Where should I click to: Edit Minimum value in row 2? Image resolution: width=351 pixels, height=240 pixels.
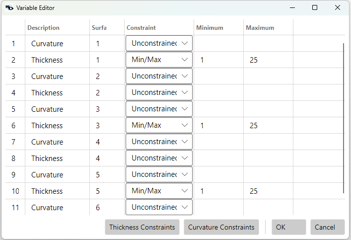click(x=219, y=60)
